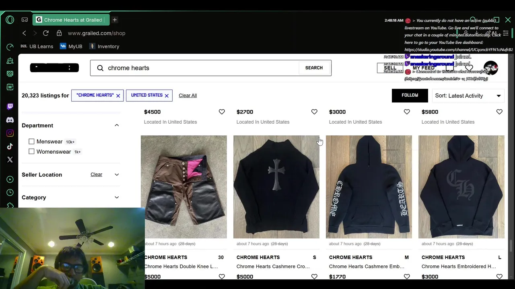Image resolution: width=515 pixels, height=289 pixels.
Task: Open Twitch from the sidebar
Action: (10, 106)
